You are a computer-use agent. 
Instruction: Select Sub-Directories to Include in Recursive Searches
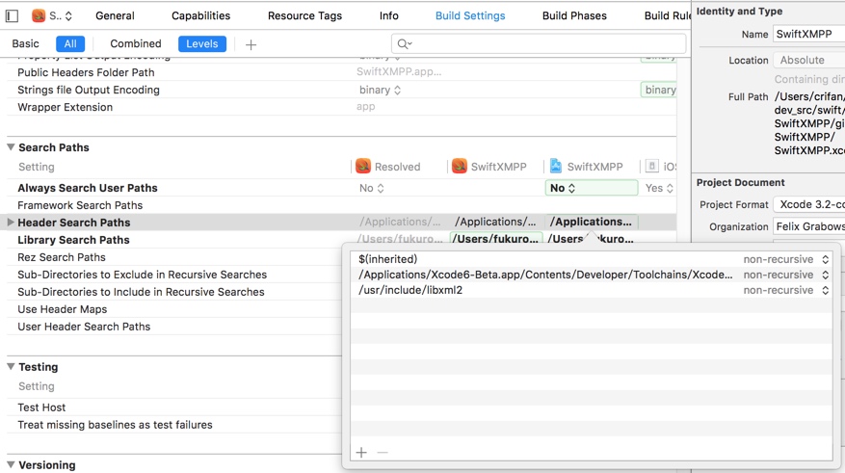point(141,292)
